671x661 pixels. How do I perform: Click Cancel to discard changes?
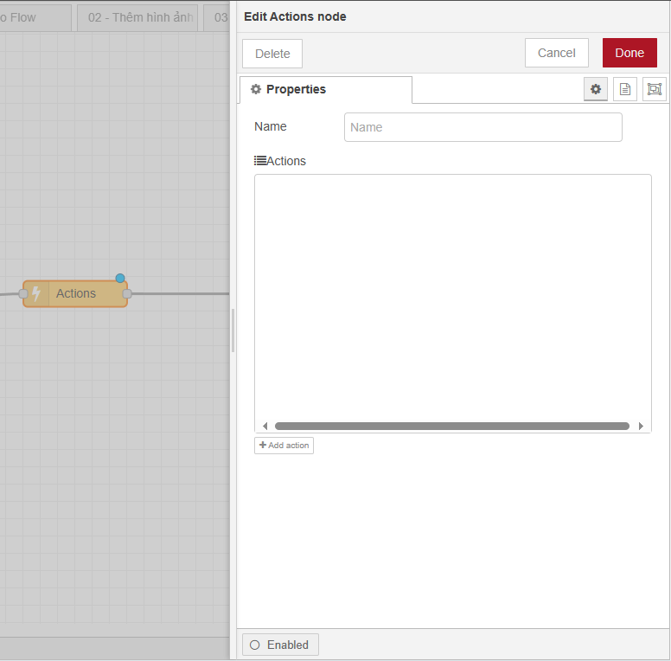pyautogui.click(x=556, y=53)
